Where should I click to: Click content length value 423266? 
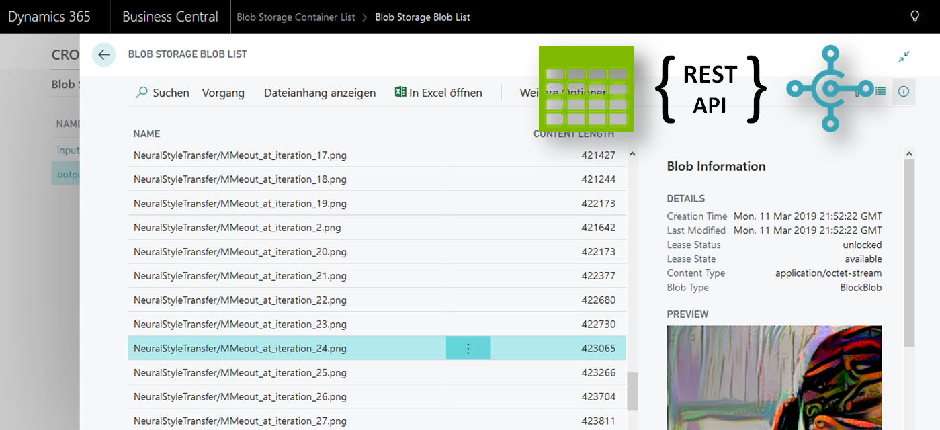point(599,373)
